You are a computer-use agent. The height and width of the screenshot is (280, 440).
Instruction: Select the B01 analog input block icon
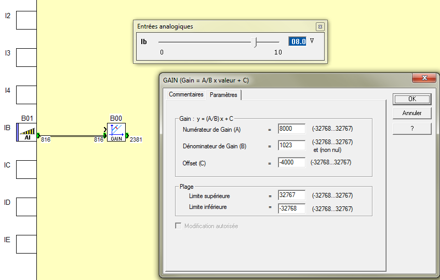pos(27,132)
